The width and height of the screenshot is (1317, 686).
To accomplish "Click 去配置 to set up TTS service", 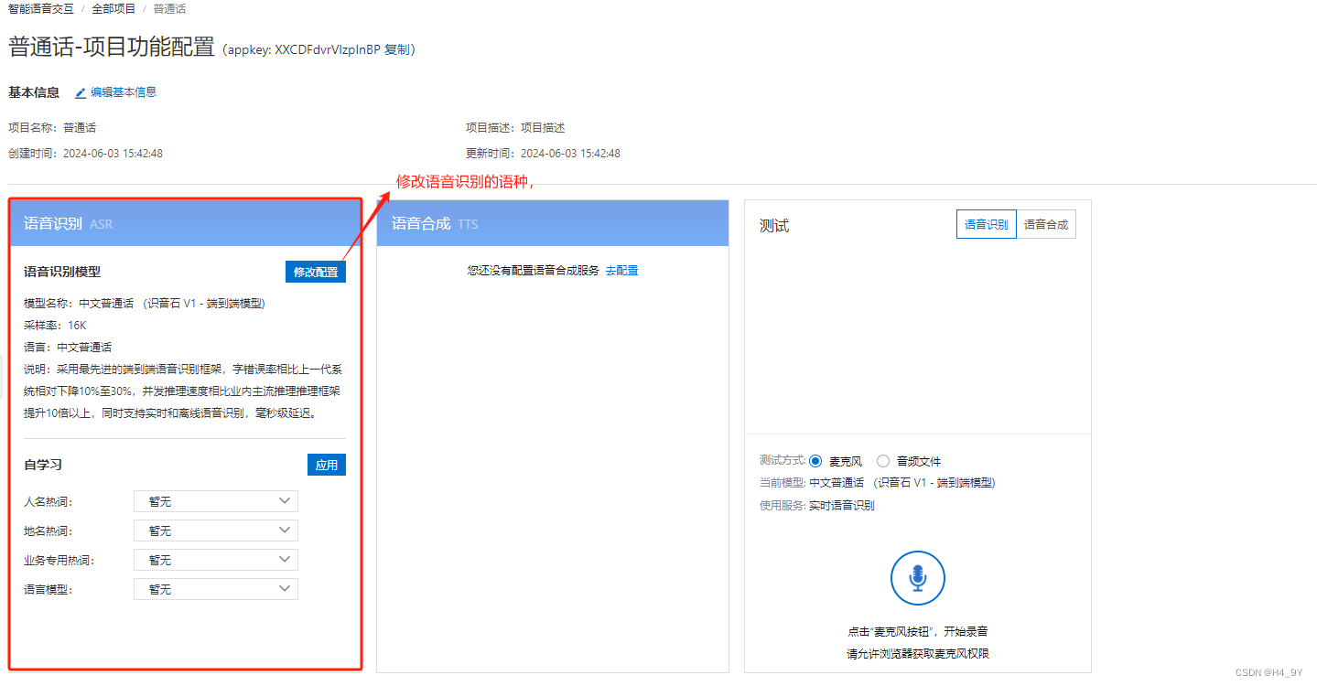I will [x=621, y=269].
